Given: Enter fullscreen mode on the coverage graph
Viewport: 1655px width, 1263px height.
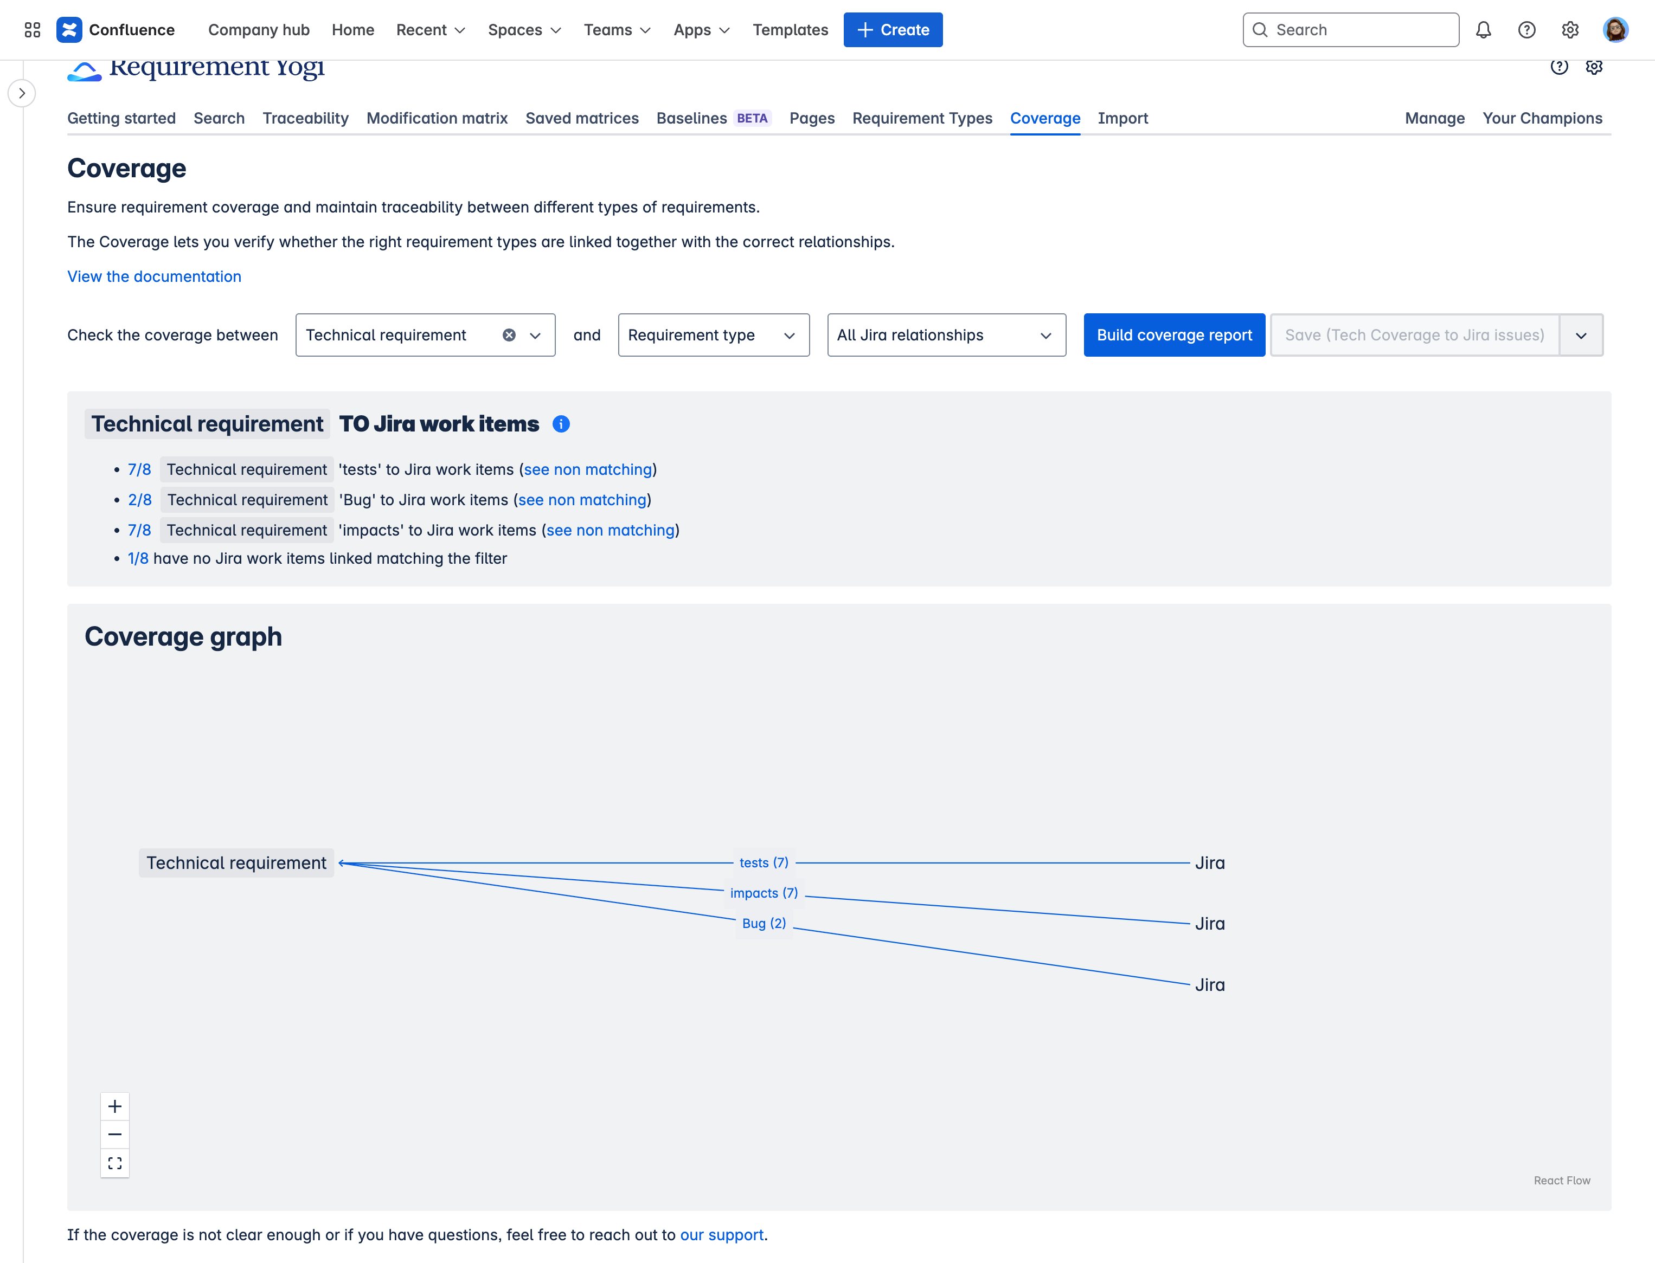Looking at the screenshot, I should pos(115,1163).
